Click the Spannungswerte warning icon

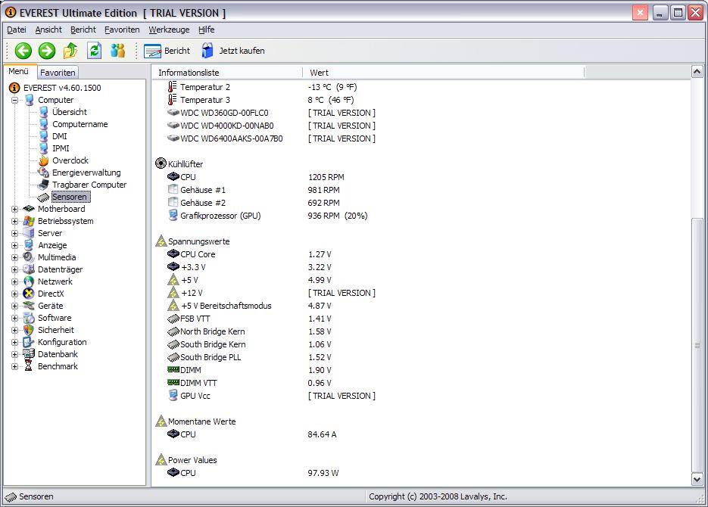click(161, 241)
